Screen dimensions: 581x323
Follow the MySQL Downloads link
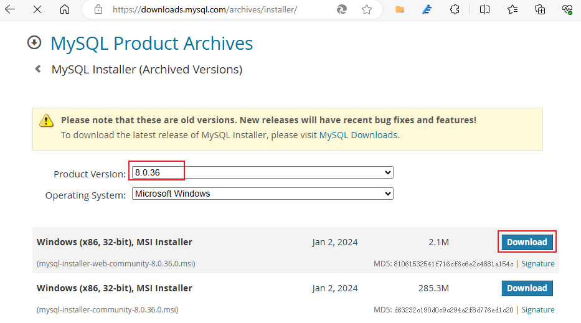click(358, 134)
